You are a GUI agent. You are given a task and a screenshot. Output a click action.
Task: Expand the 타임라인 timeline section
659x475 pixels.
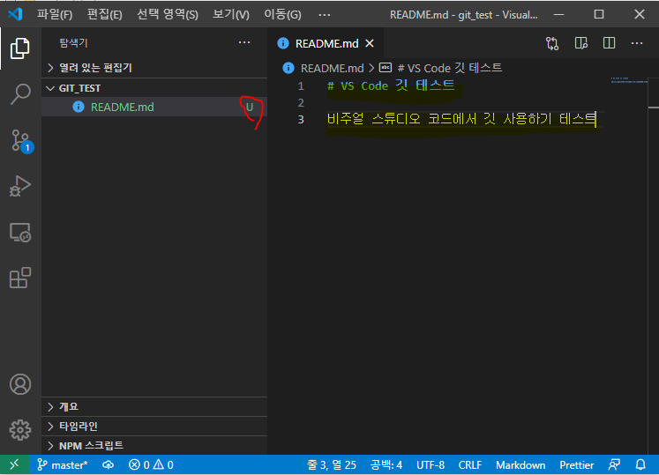point(154,427)
